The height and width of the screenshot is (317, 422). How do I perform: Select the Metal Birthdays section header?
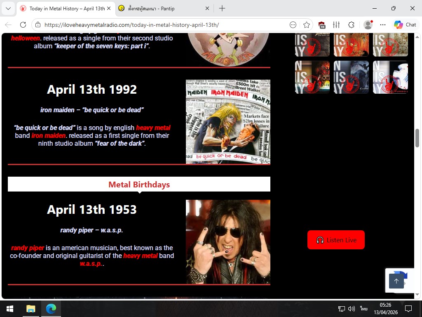point(139,185)
